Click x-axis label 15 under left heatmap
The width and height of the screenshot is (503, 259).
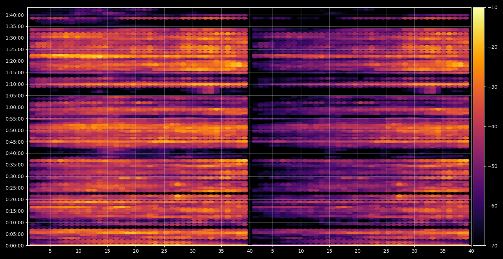107,251
